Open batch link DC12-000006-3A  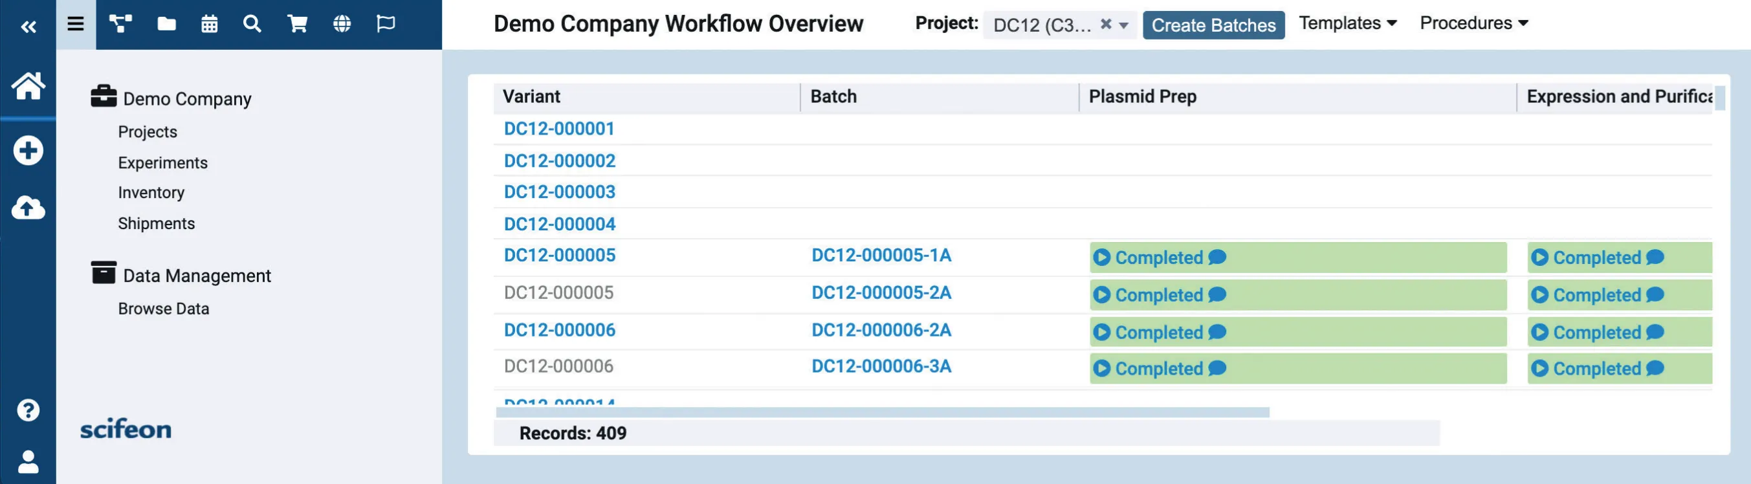[x=881, y=366]
